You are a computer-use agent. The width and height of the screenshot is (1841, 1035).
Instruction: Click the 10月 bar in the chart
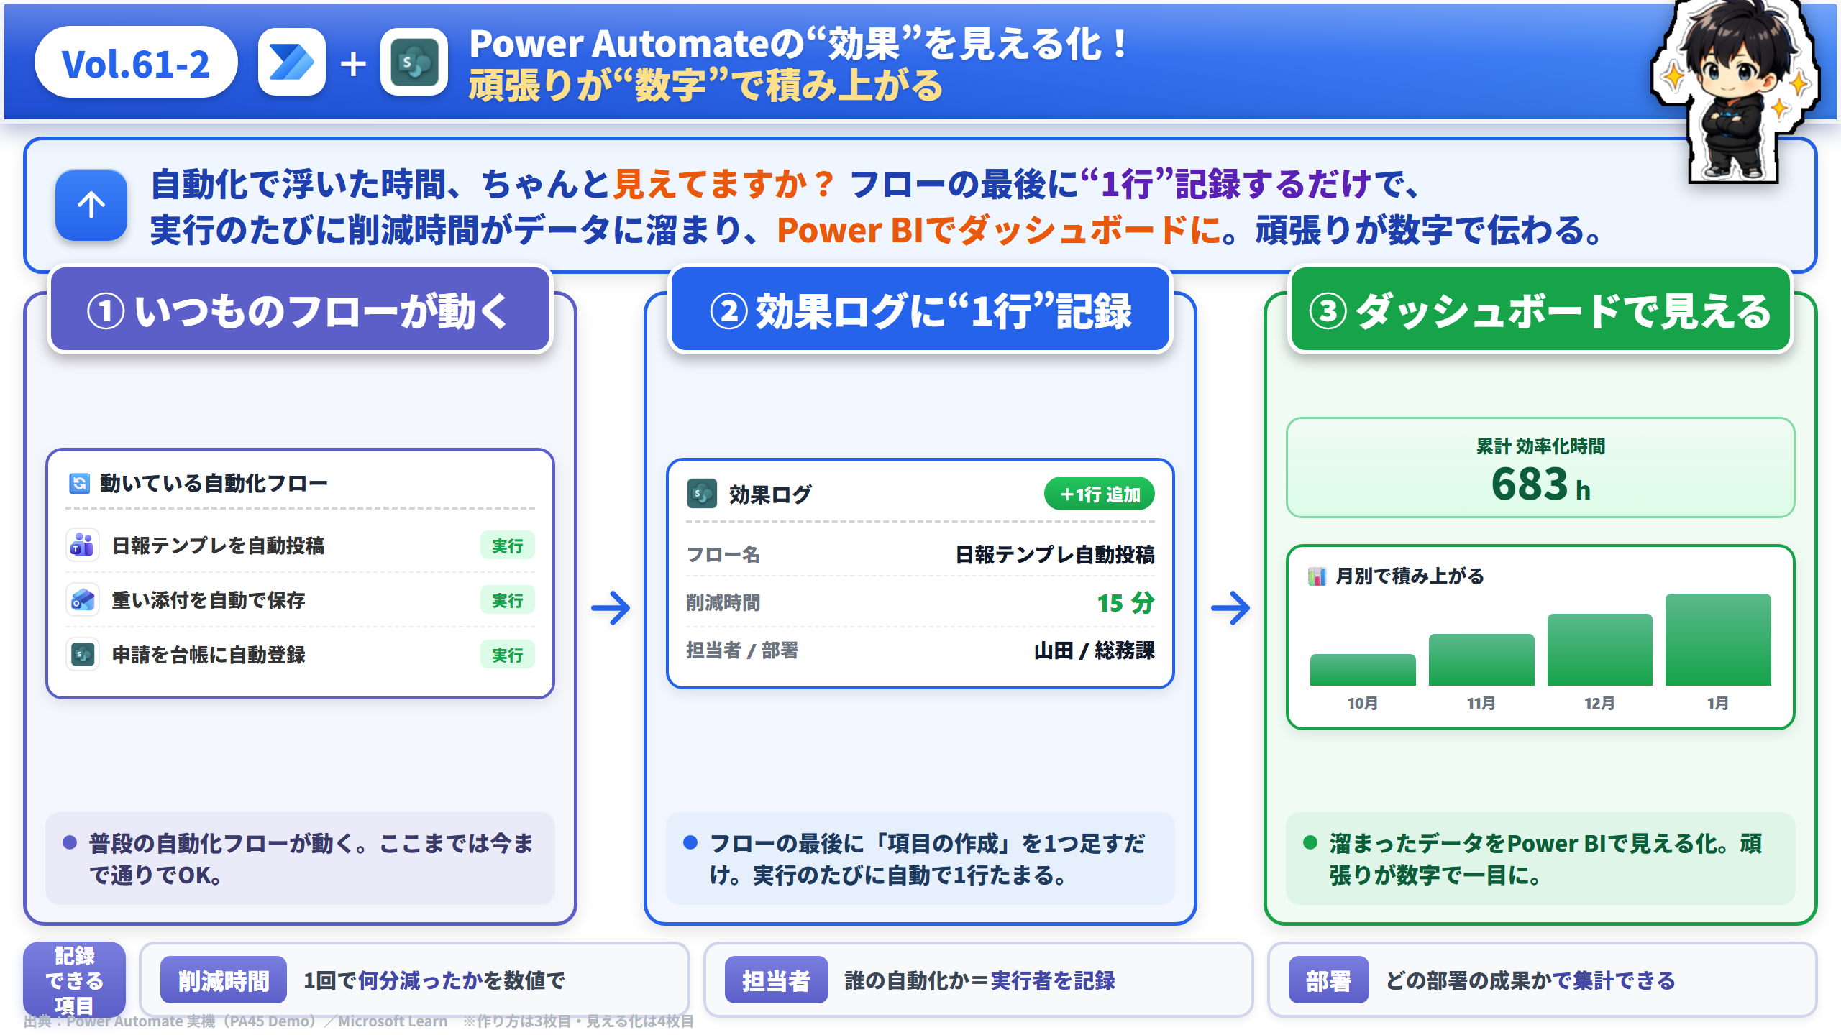(1362, 669)
